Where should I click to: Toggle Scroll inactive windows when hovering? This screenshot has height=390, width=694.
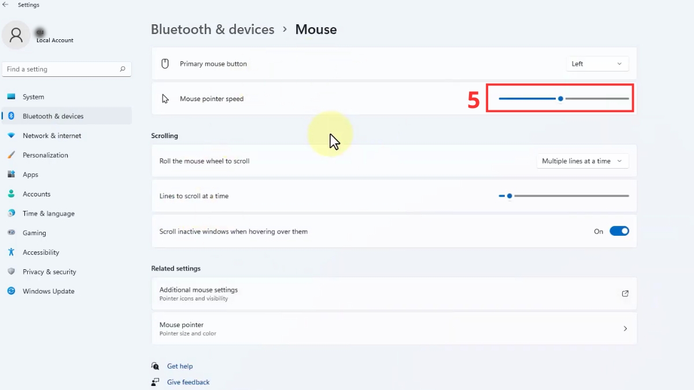point(619,231)
